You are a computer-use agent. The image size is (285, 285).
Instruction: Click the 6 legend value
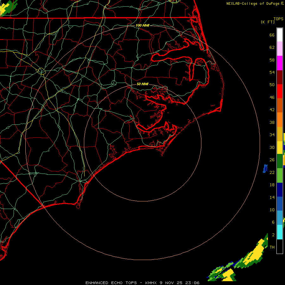click(x=273, y=222)
